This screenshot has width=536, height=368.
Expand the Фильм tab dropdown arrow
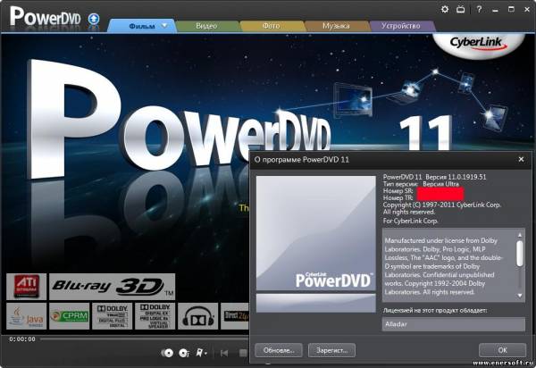164,26
